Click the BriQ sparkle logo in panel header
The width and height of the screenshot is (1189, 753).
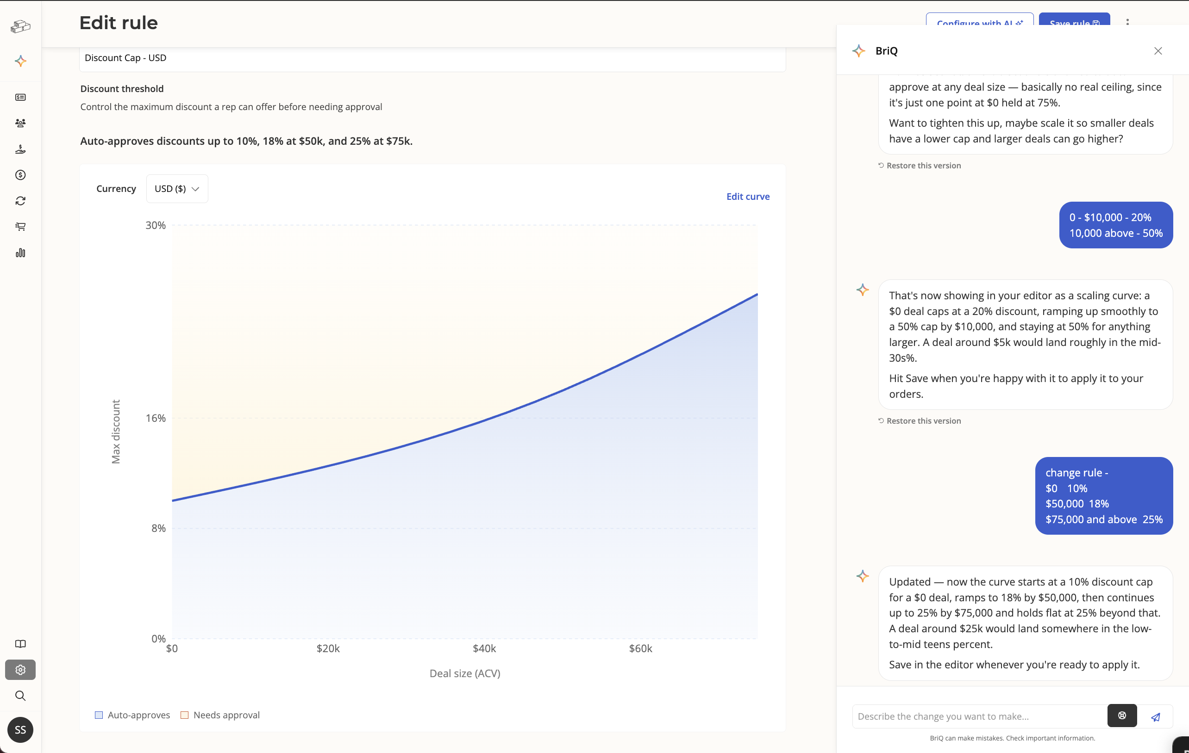[859, 51]
